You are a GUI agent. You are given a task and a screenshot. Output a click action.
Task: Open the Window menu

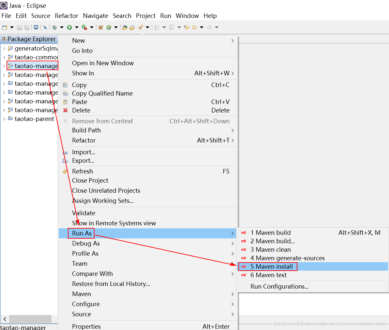[x=187, y=16]
